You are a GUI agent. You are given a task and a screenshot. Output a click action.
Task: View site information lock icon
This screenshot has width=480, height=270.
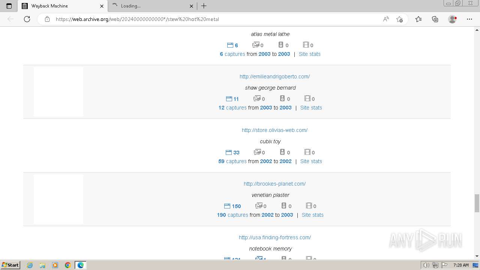click(47, 19)
